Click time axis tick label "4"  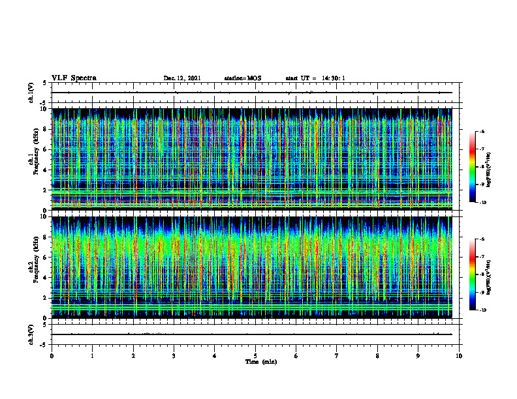tap(215, 356)
